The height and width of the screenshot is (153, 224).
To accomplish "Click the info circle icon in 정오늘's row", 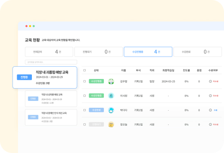I will (x=210, y=125).
